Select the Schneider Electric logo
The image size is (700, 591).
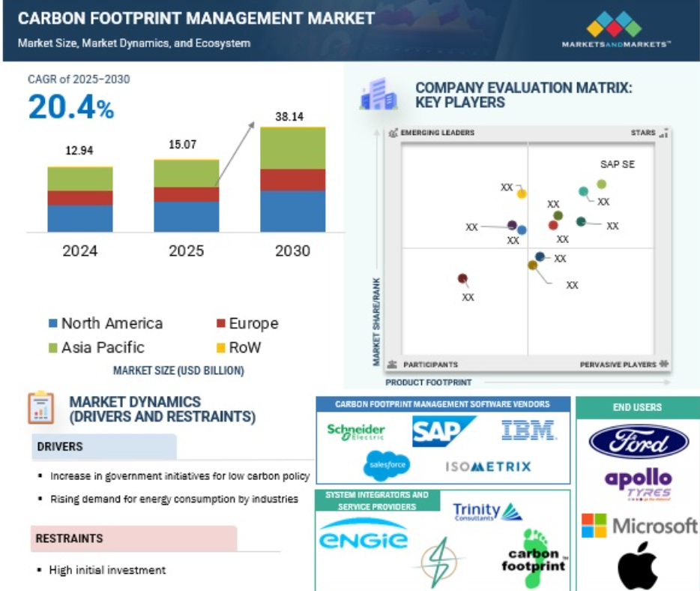pos(356,431)
